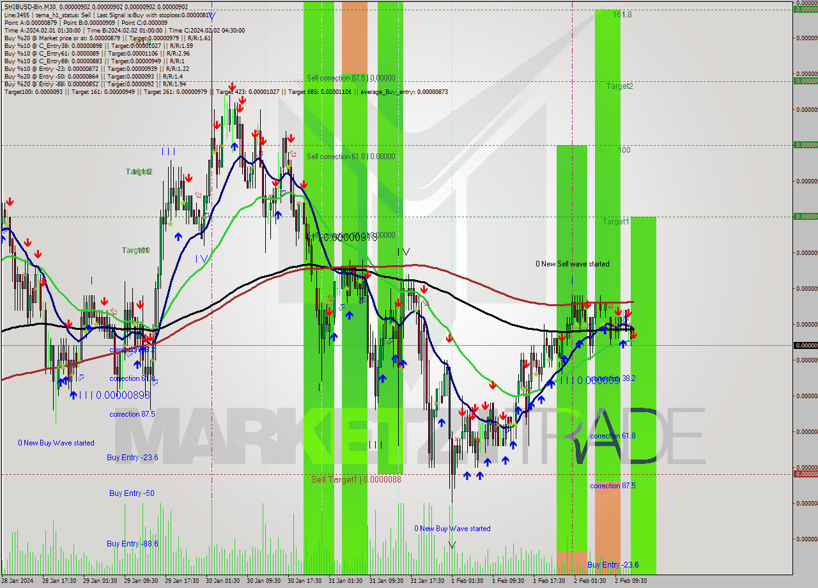The image size is (818, 588).
Task: Click the 'Time A:2024.02.01 01:30:00' line
Action: (x=124, y=30)
